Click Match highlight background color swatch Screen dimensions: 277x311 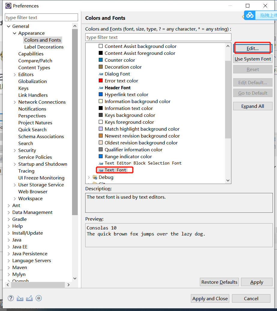click(101, 129)
